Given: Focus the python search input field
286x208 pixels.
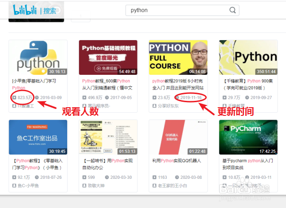Looking at the screenshot, I should click(x=182, y=10).
